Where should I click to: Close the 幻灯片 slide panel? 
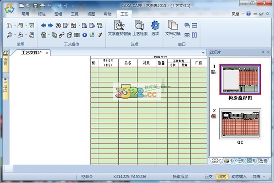pyautogui.click(x=268, y=52)
